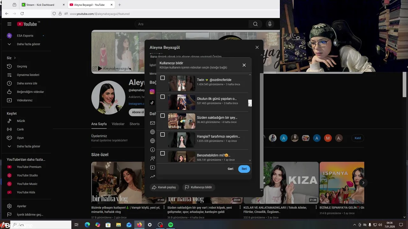
Task: Click the subscribers people icon in the about panel
Action: pos(153,158)
